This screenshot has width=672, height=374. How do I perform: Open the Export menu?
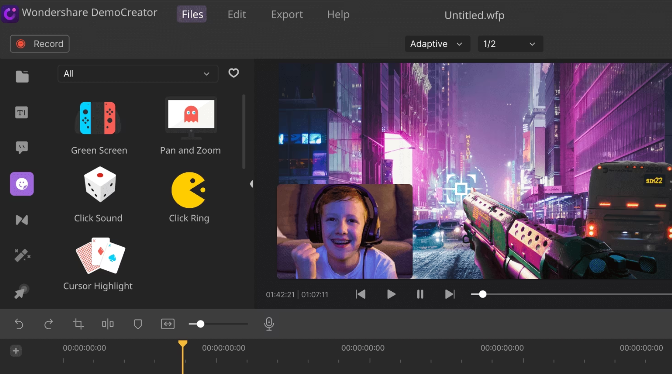[x=287, y=14]
